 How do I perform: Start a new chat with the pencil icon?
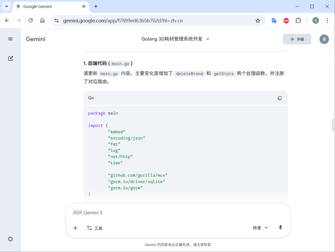coord(11,58)
